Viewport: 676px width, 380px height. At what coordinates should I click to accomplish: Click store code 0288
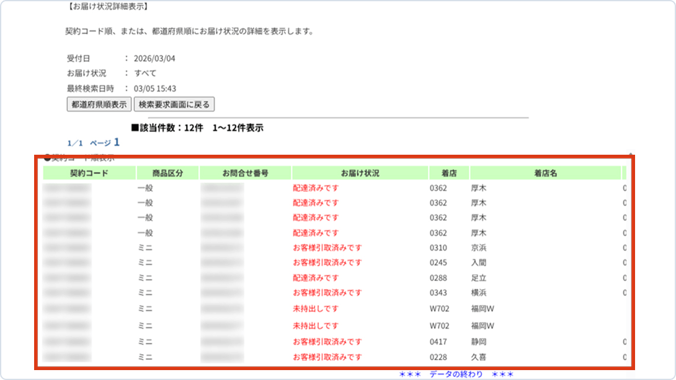(x=438, y=278)
